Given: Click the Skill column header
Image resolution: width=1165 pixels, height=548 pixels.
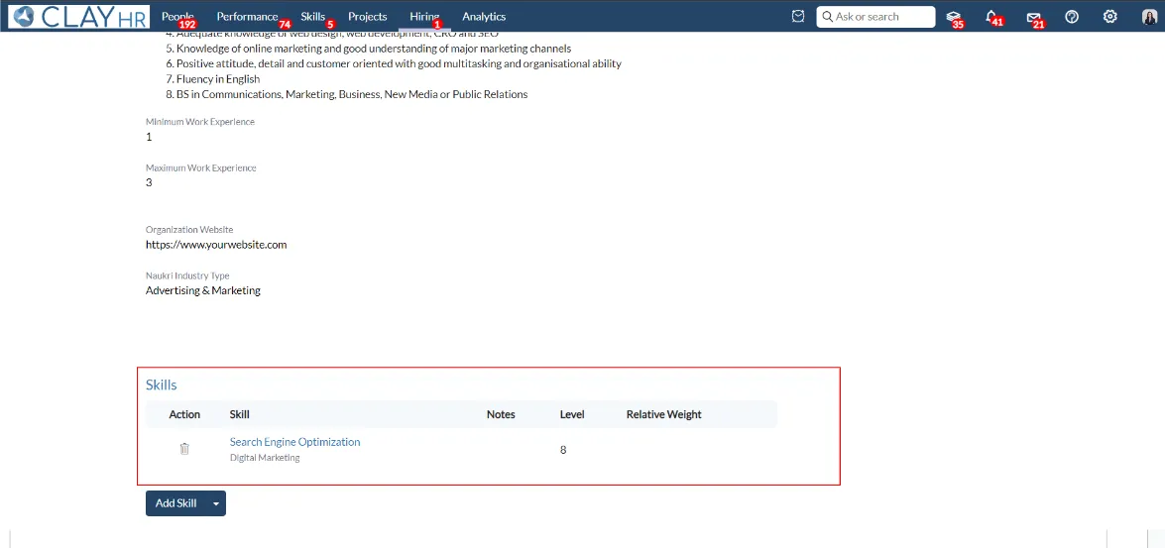Looking at the screenshot, I should pos(240,414).
